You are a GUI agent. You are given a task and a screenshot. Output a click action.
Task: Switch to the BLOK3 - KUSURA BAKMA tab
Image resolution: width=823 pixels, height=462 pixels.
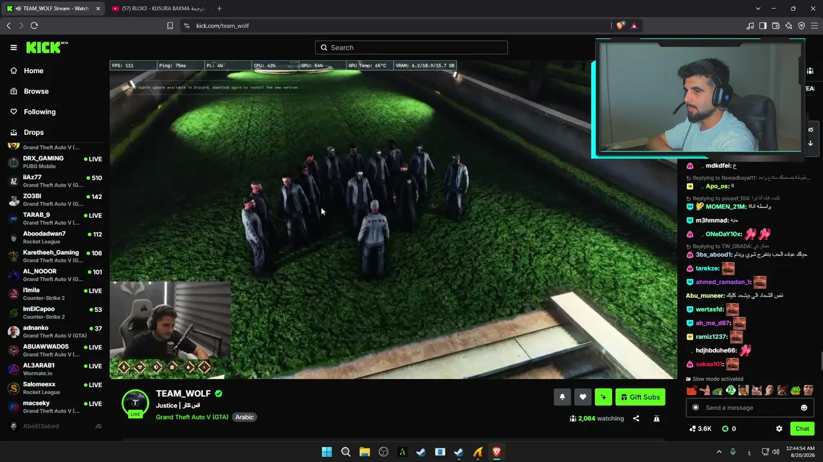pos(158,8)
